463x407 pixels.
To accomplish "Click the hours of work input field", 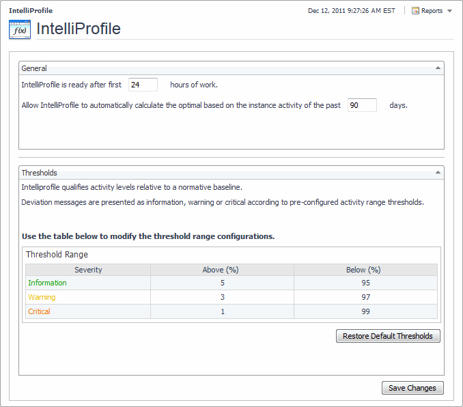I will tap(143, 85).
